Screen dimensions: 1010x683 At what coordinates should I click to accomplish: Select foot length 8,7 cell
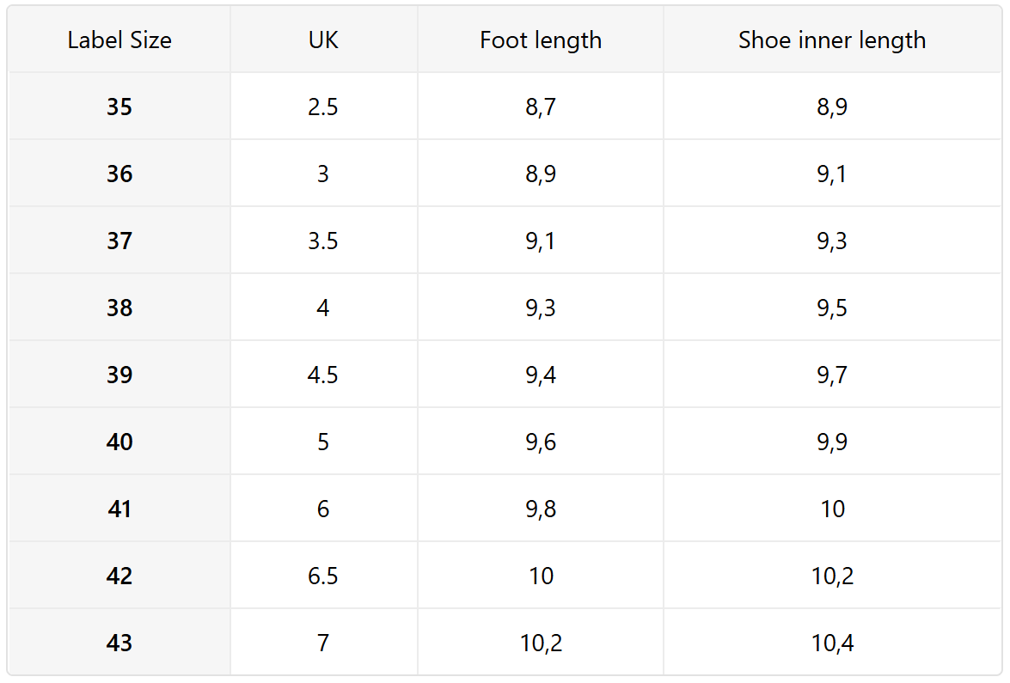pyautogui.click(x=541, y=107)
